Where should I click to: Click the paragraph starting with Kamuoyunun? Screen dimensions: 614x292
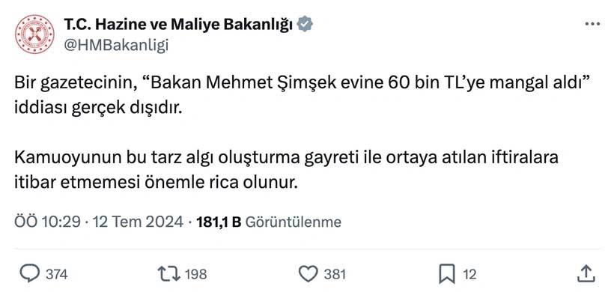[x=286, y=170]
